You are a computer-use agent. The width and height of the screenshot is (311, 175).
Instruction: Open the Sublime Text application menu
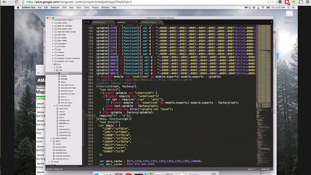click(x=29, y=8)
